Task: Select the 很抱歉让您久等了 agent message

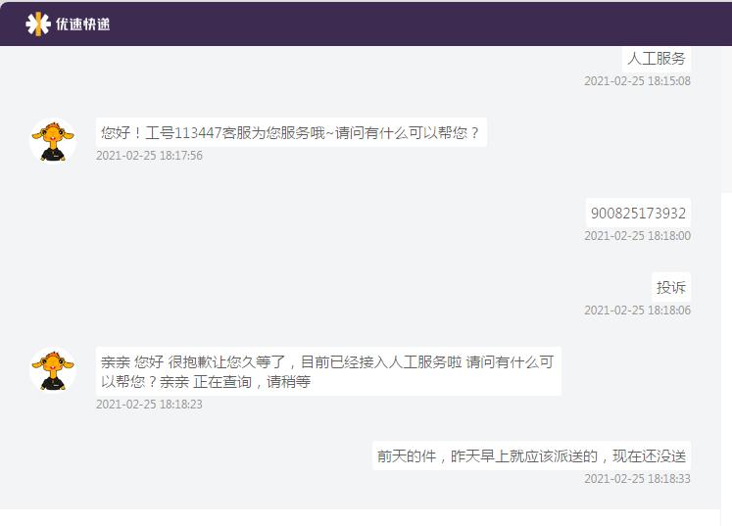Action: (x=328, y=371)
